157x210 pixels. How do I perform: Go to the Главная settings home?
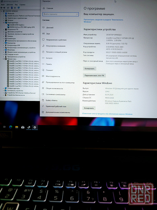[x=48, y=8]
